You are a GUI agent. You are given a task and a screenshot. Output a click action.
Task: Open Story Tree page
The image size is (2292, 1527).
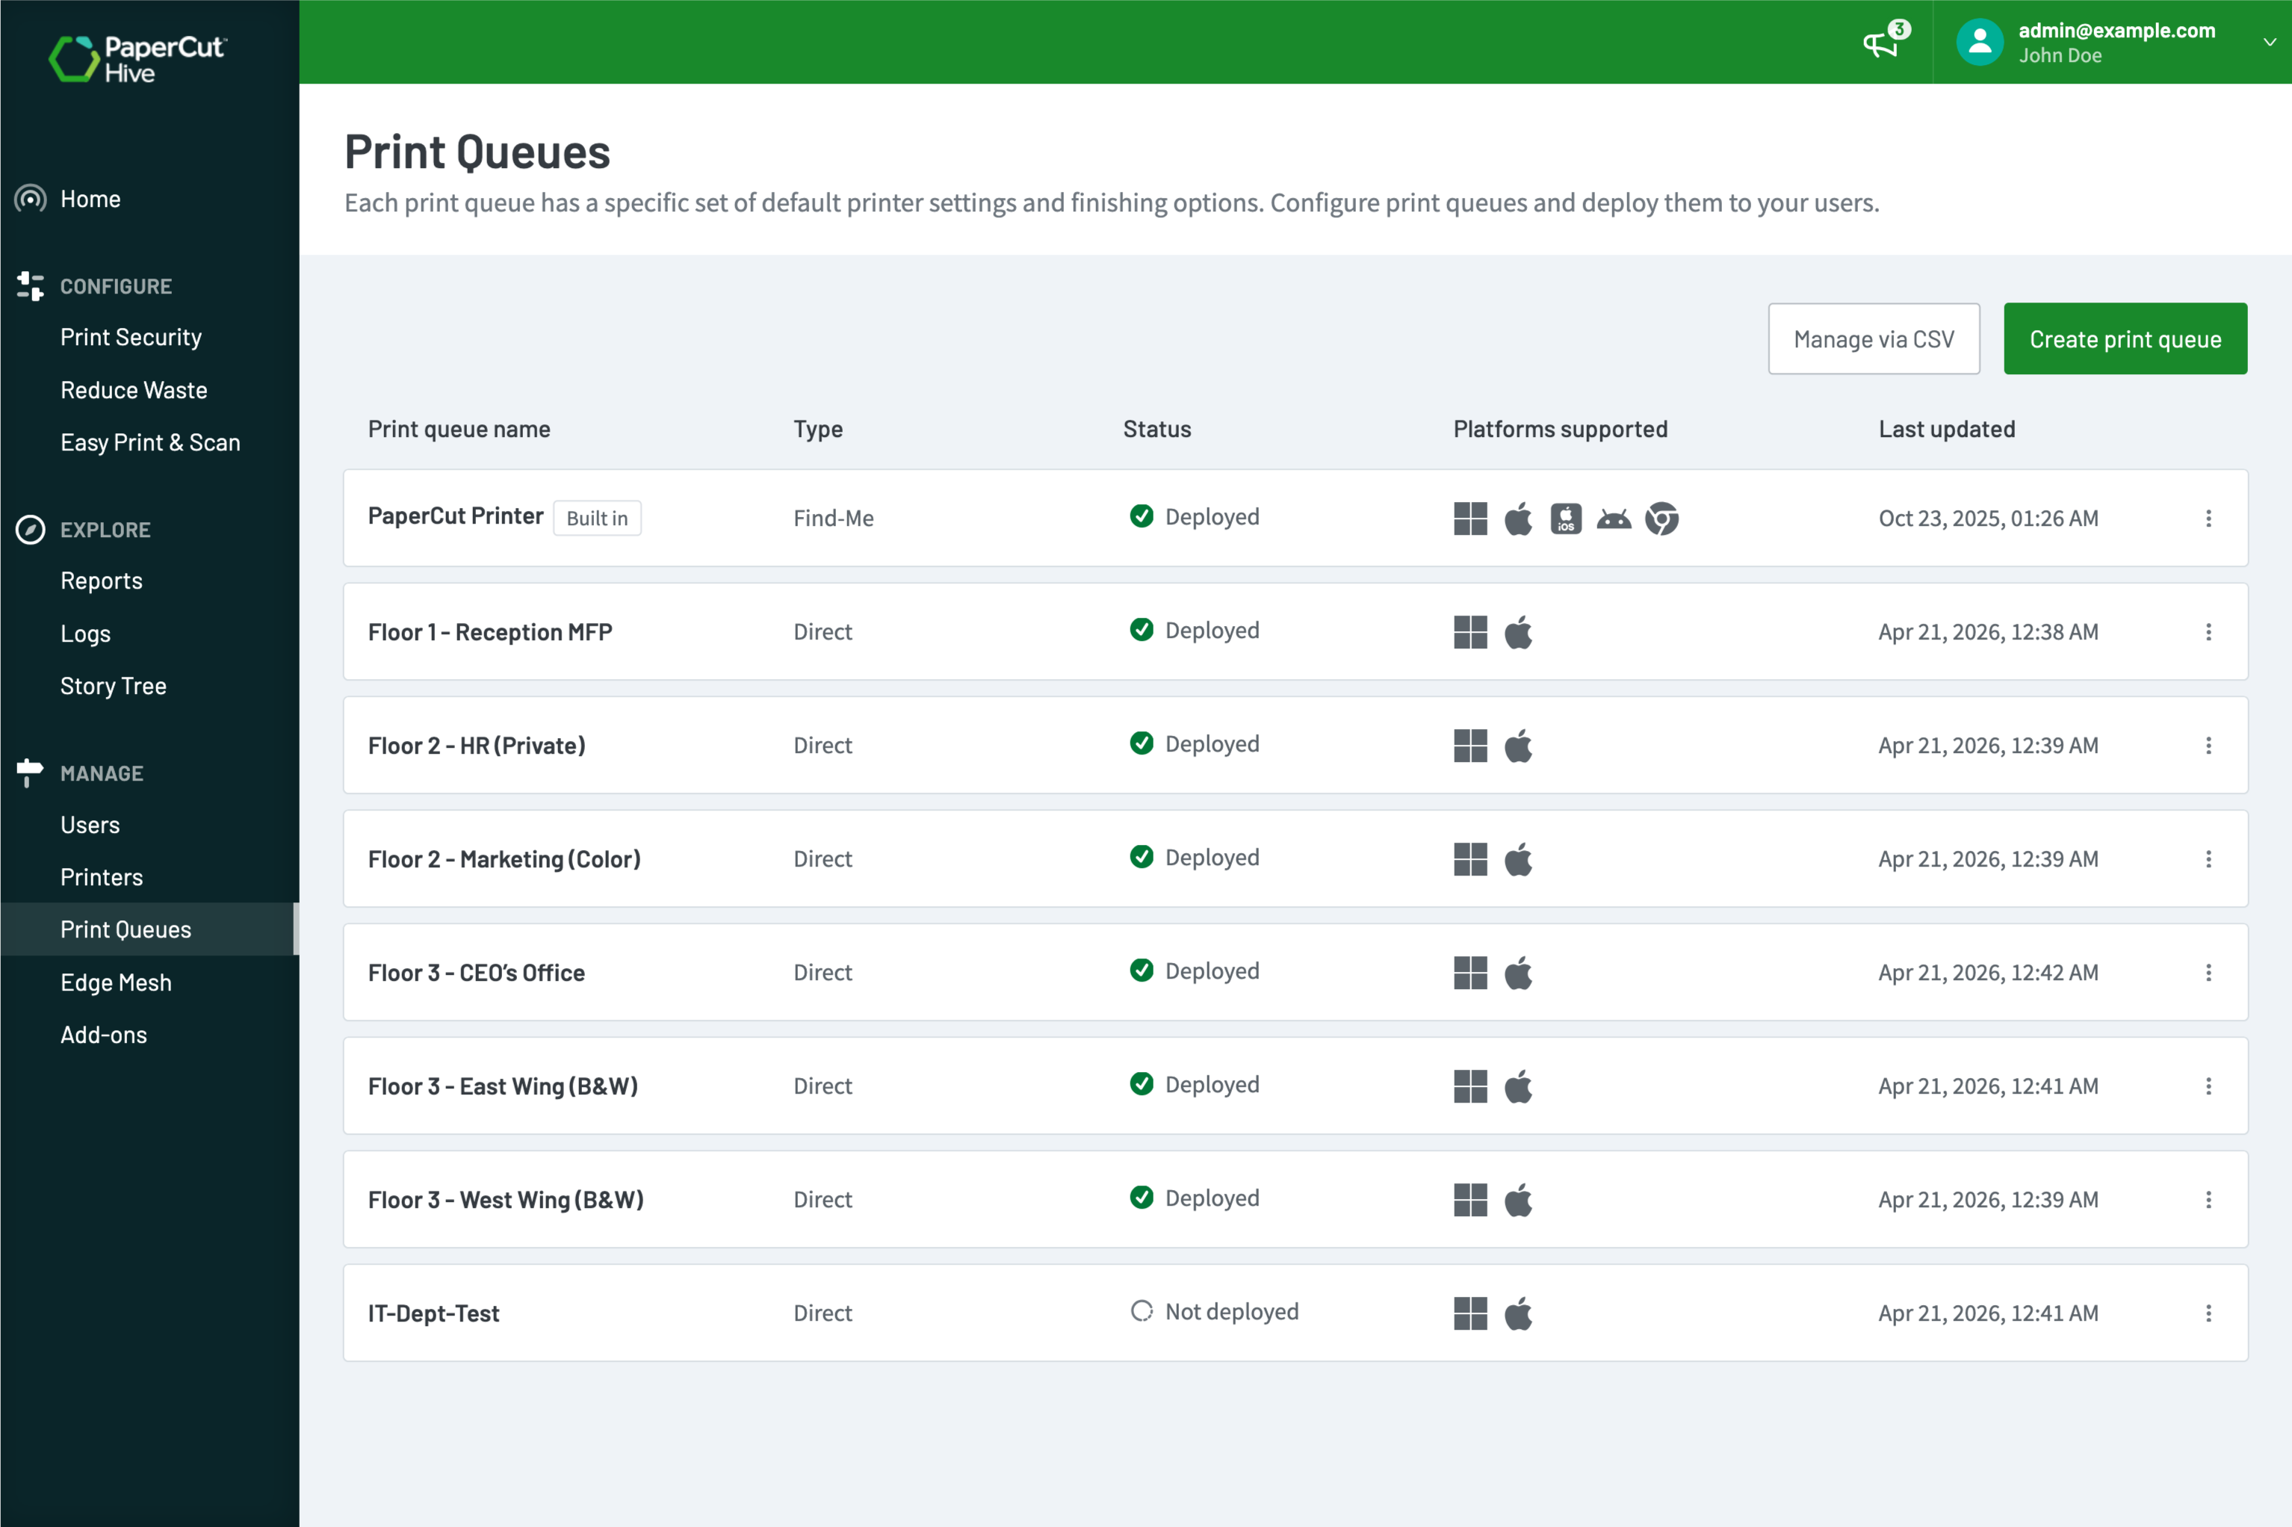[114, 686]
